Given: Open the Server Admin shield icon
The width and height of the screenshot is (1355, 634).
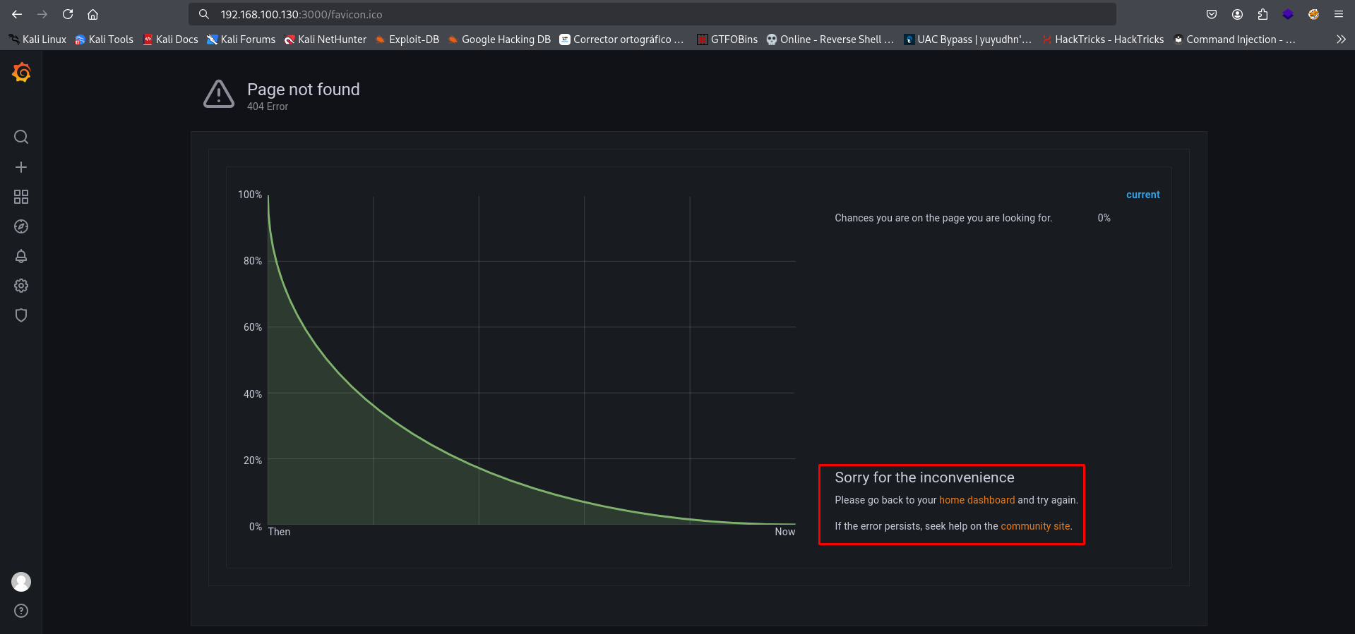Looking at the screenshot, I should point(21,315).
